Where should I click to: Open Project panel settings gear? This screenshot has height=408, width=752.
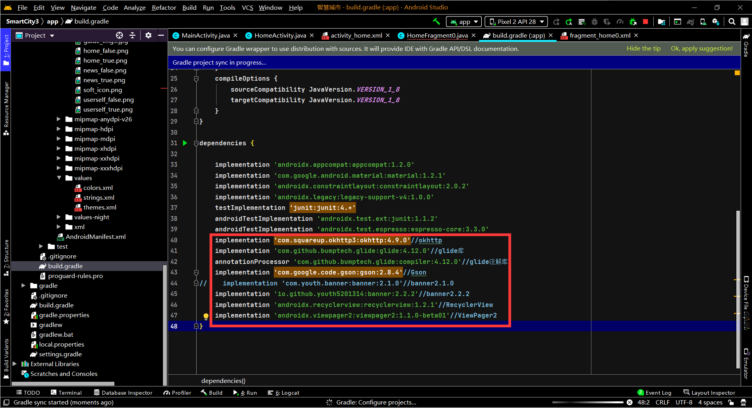coord(148,35)
